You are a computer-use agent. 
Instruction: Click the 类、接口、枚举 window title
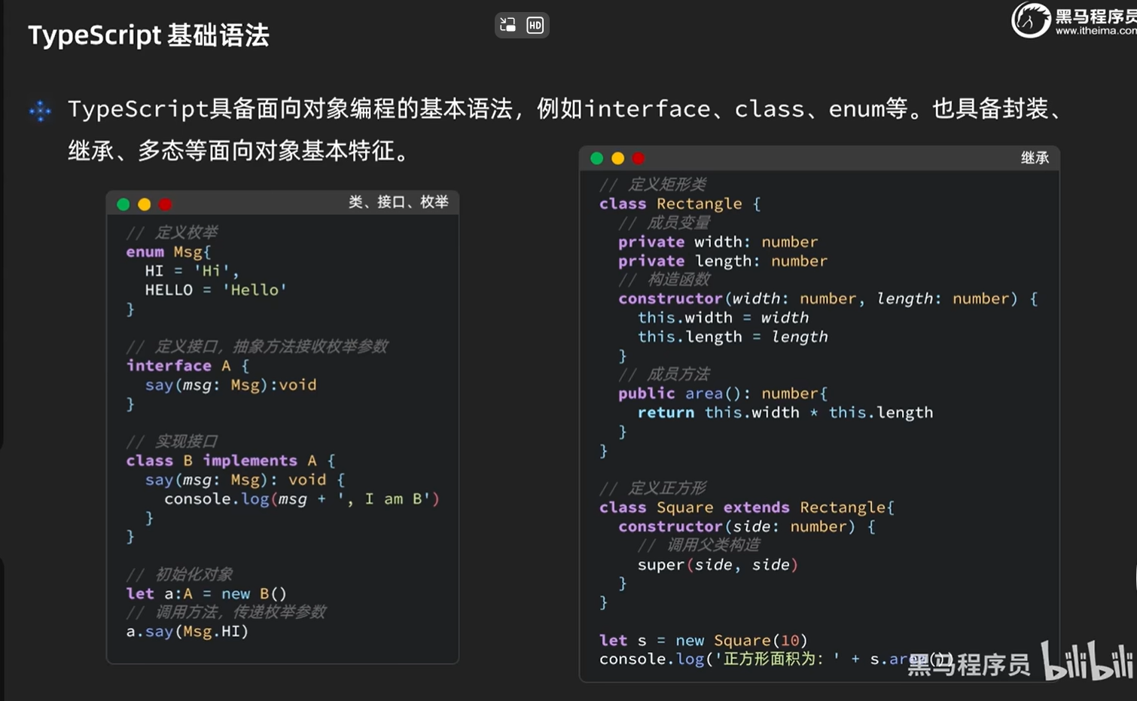point(398,203)
